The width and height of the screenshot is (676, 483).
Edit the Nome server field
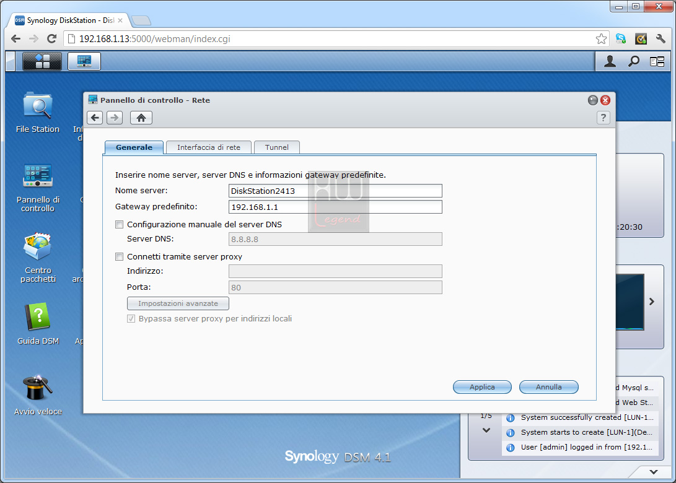[x=335, y=191]
